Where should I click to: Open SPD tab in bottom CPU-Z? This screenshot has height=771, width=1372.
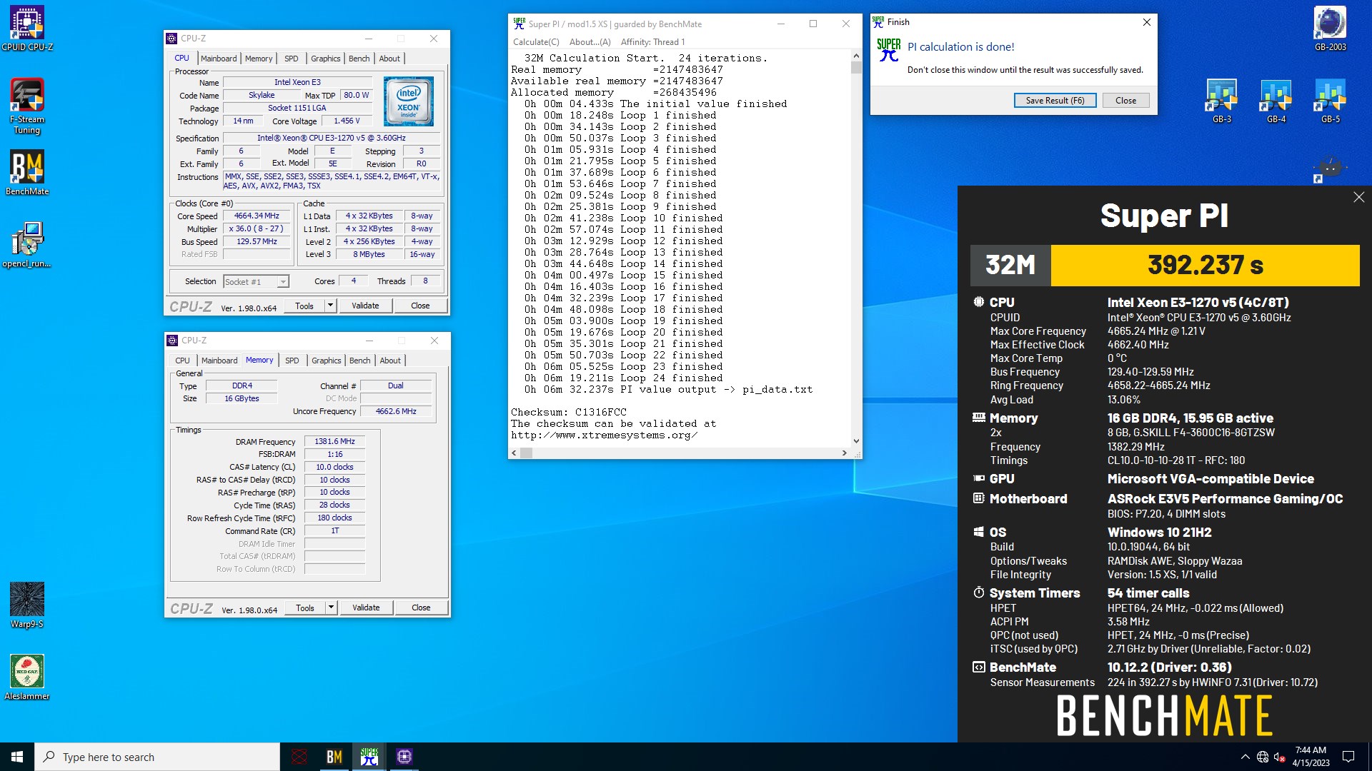point(292,361)
